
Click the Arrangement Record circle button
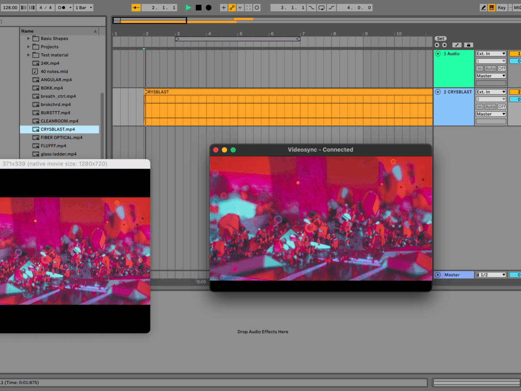tap(208, 7)
